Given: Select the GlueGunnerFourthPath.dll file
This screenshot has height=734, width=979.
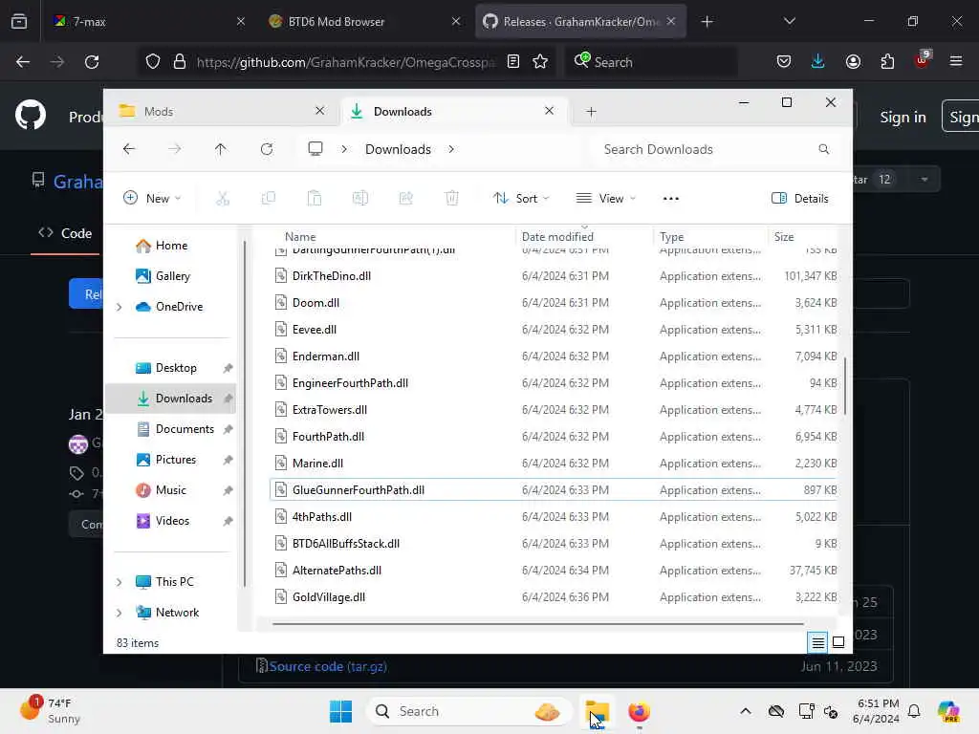Looking at the screenshot, I should tap(554, 490).
